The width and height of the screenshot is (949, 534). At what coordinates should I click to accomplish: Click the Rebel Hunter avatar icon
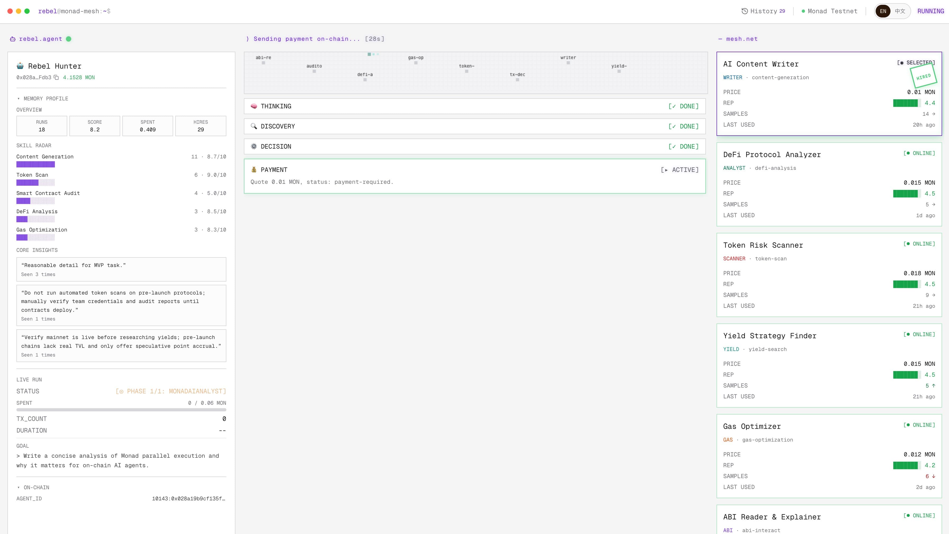tap(20, 66)
